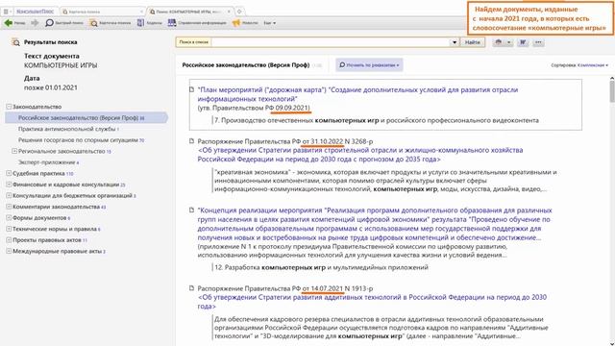Click the Найти button
Image resolution: width=615 pixels, height=346 pixels.
click(472, 42)
